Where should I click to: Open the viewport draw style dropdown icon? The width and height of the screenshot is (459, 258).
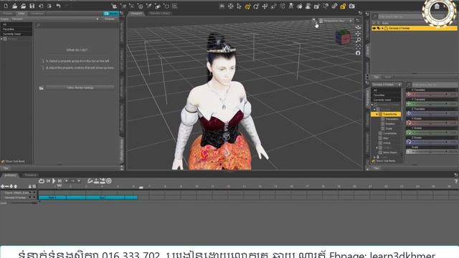(x=313, y=21)
